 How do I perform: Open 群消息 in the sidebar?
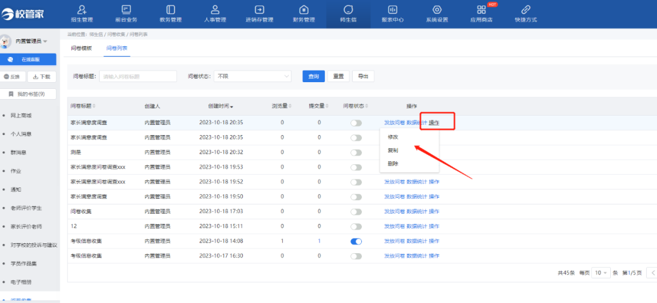tap(18, 153)
